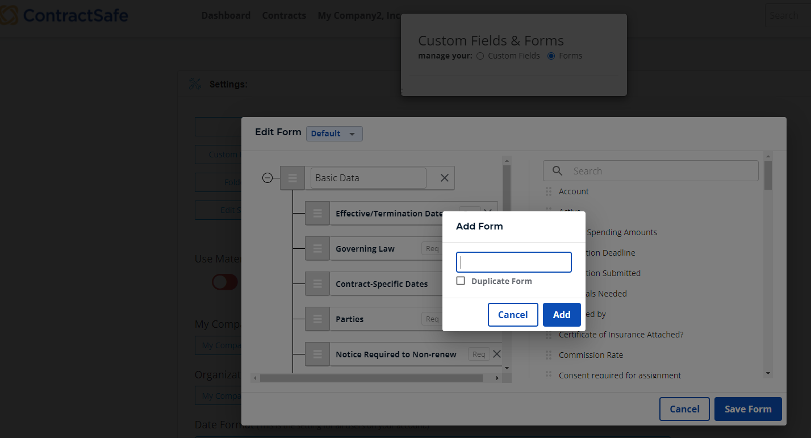Viewport: 811px width, 438px height.
Task: Click Cancel in Add Form dialog
Action: point(513,315)
